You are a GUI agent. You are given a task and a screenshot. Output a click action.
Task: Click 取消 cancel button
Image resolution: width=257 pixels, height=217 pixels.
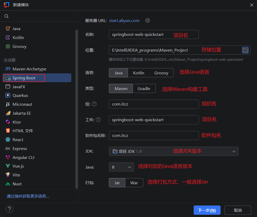tap(238, 210)
